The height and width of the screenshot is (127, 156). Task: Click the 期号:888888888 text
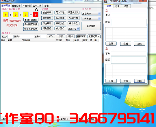[12, 21]
